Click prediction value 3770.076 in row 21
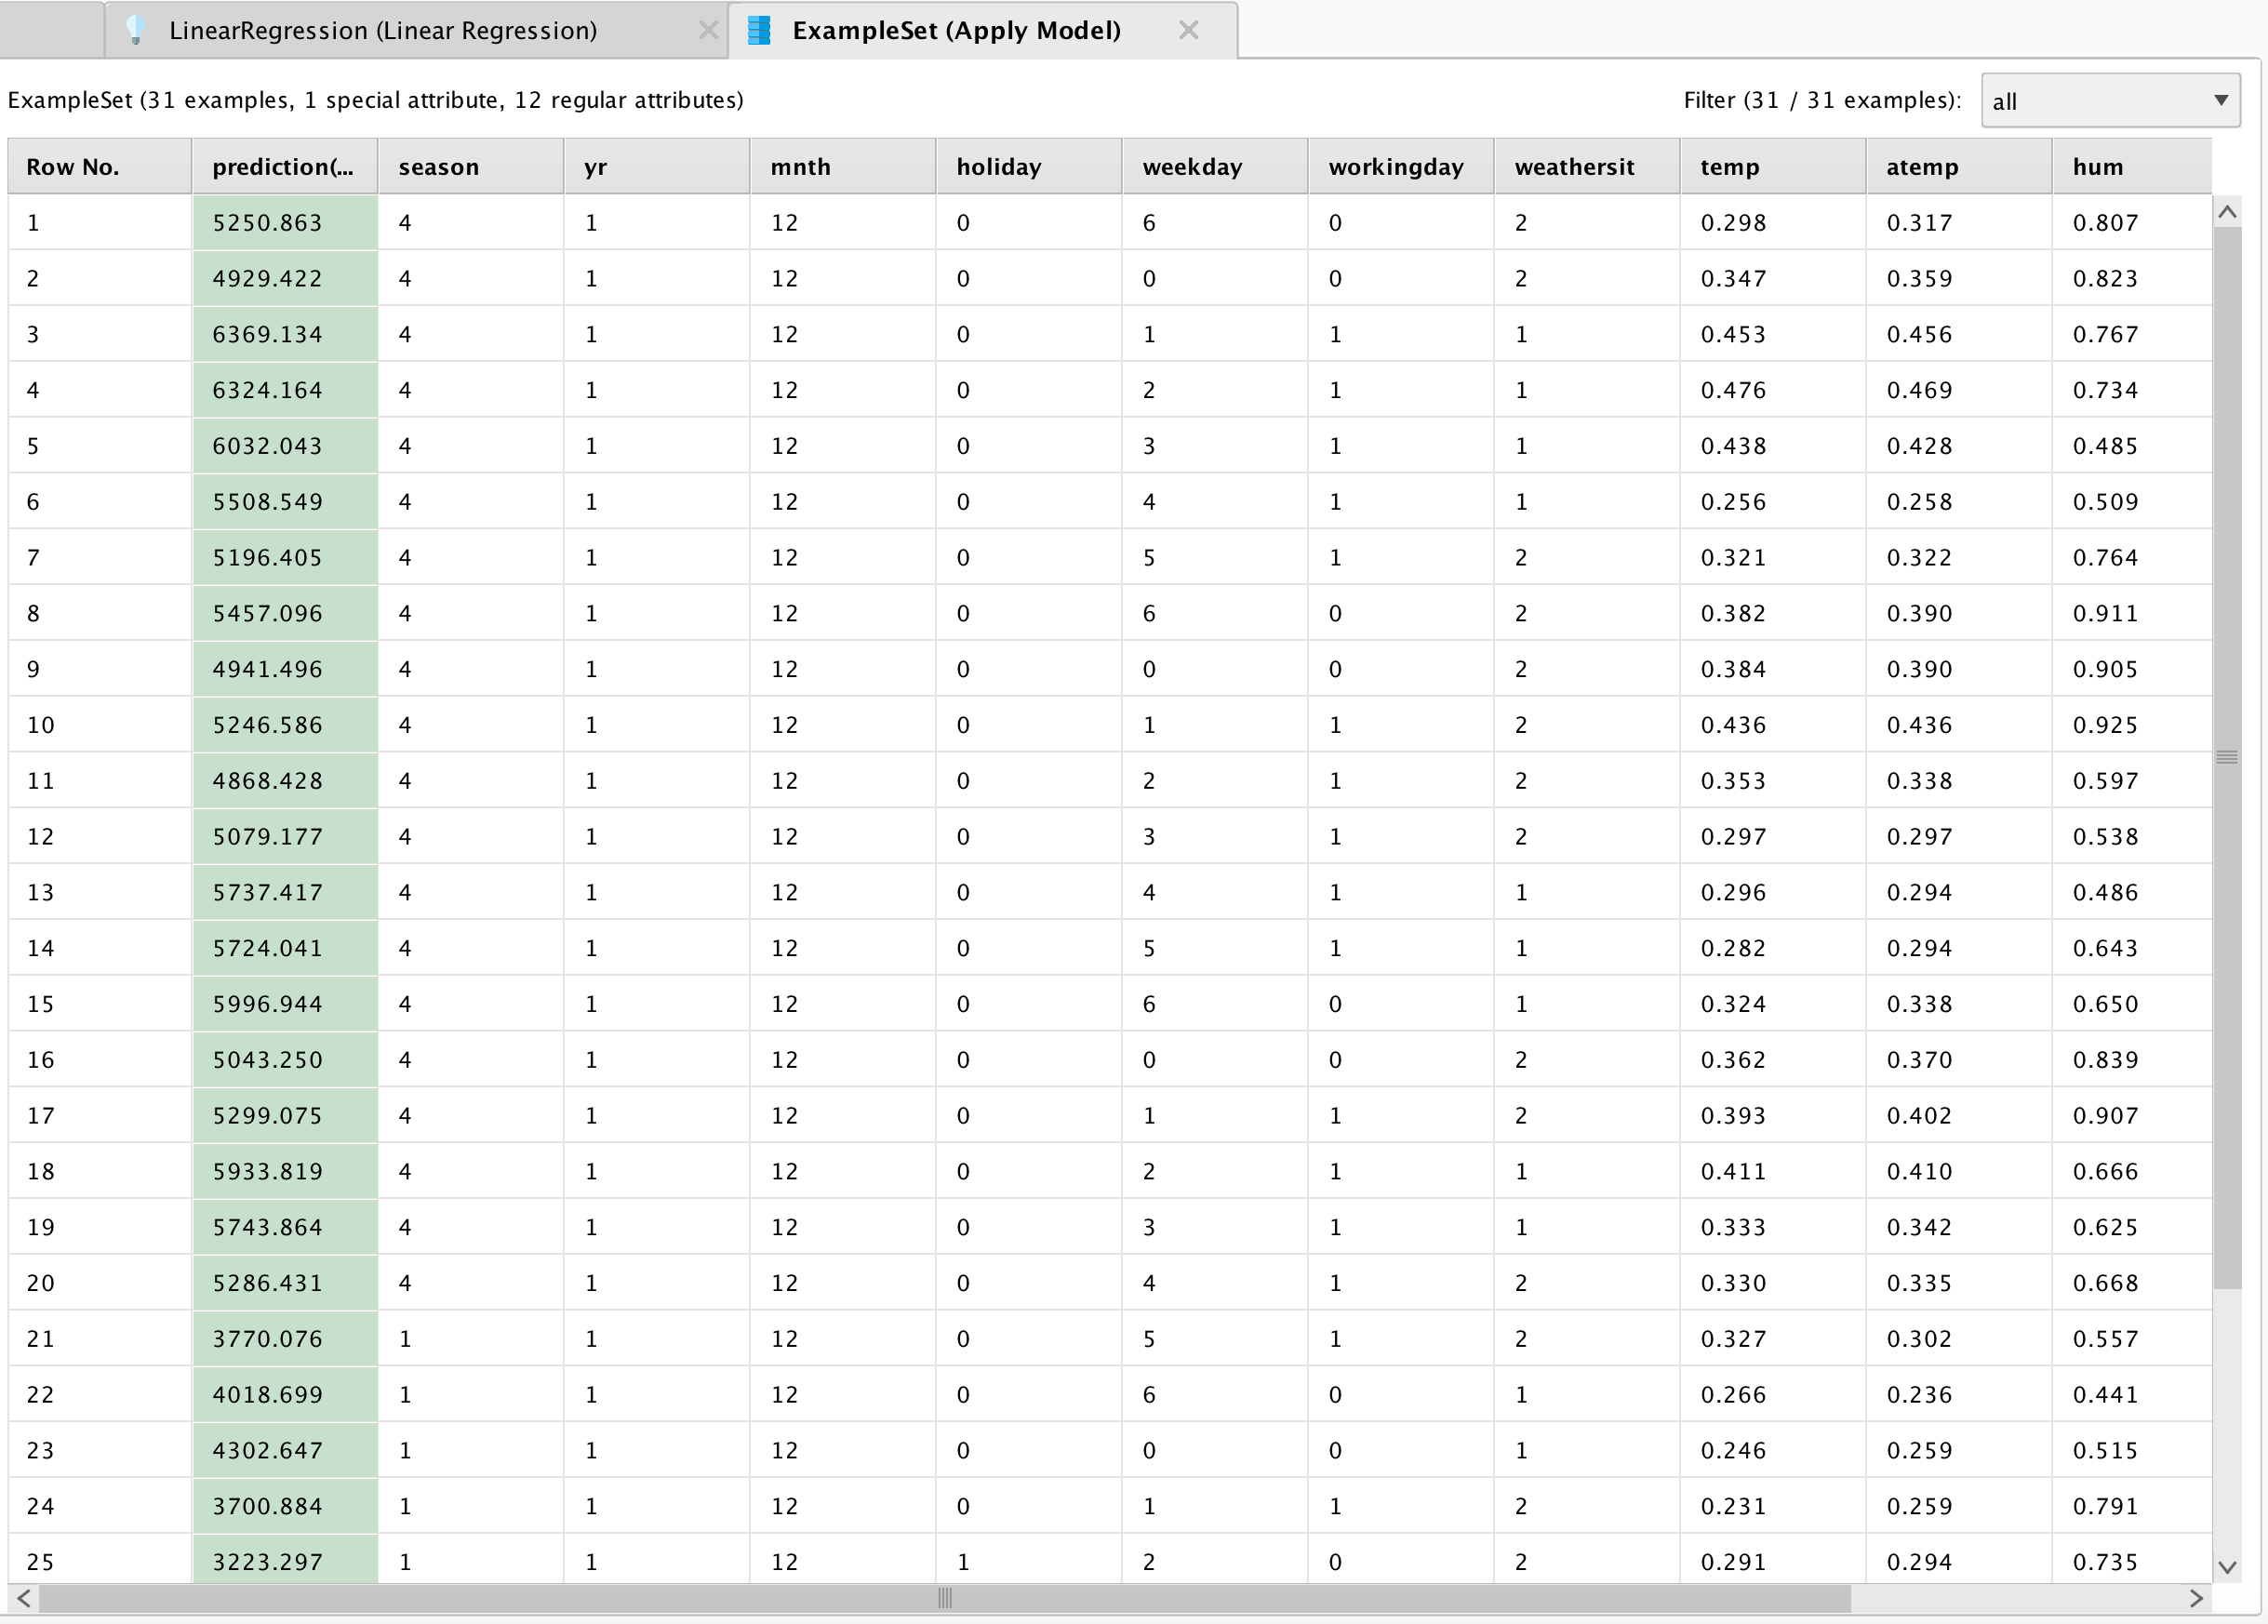2268x1624 pixels. click(286, 1338)
